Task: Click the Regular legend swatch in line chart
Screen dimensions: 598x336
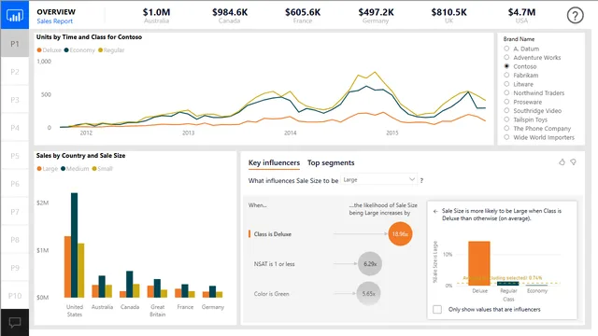Action: click(100, 49)
